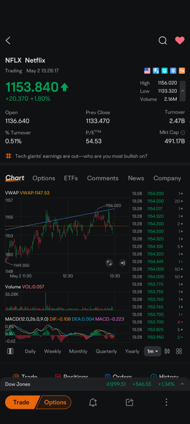
Task: Open the News tab
Action: click(x=136, y=178)
